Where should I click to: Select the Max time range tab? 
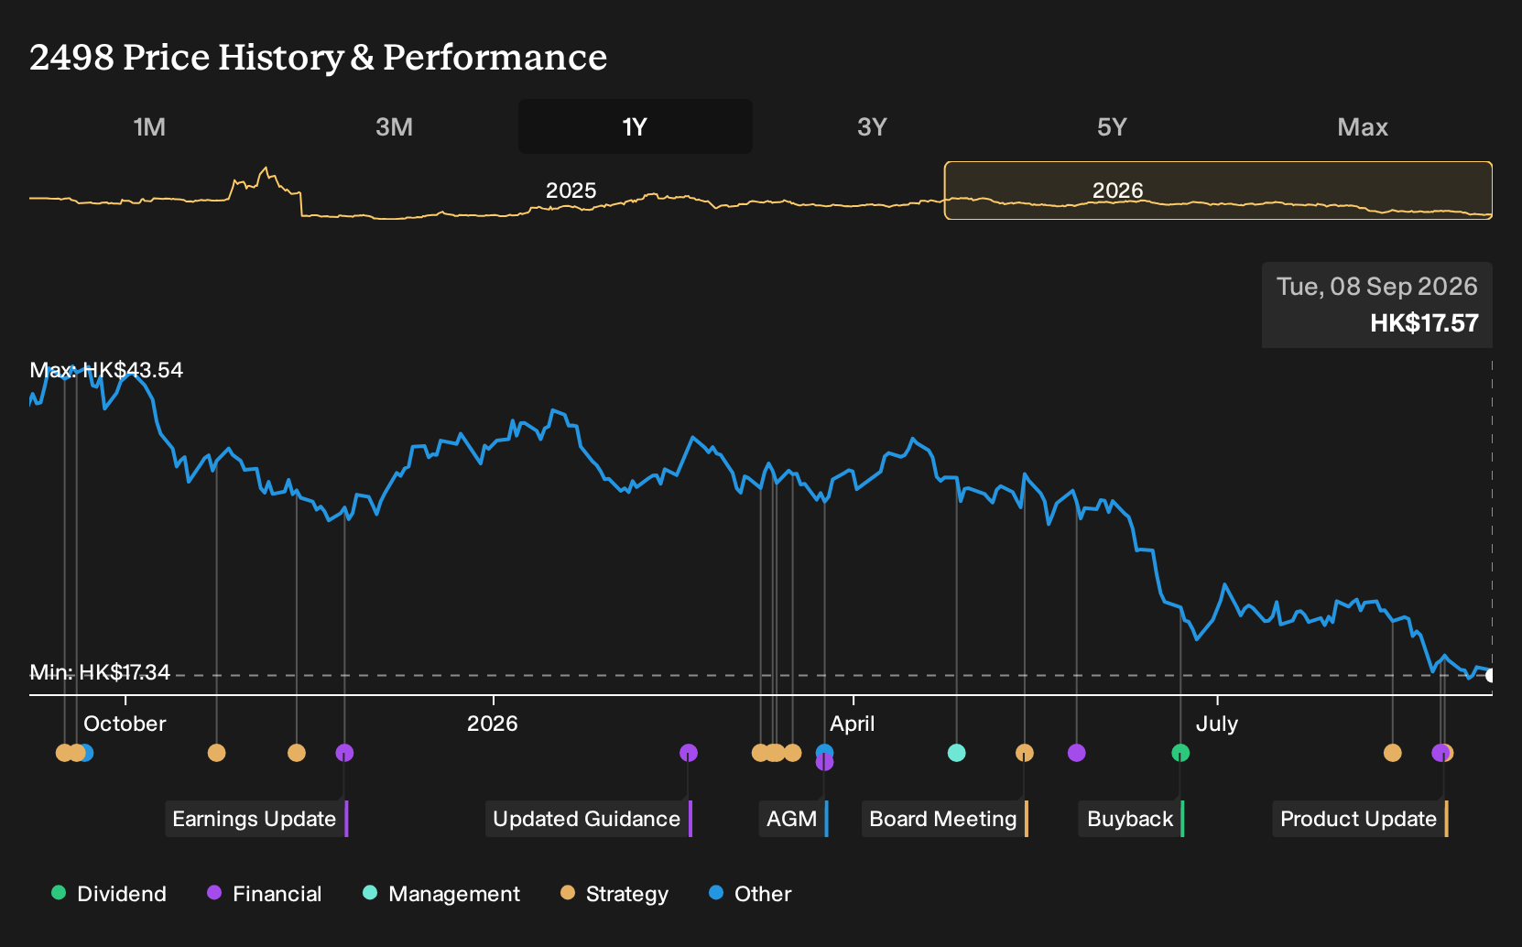pos(1363,126)
